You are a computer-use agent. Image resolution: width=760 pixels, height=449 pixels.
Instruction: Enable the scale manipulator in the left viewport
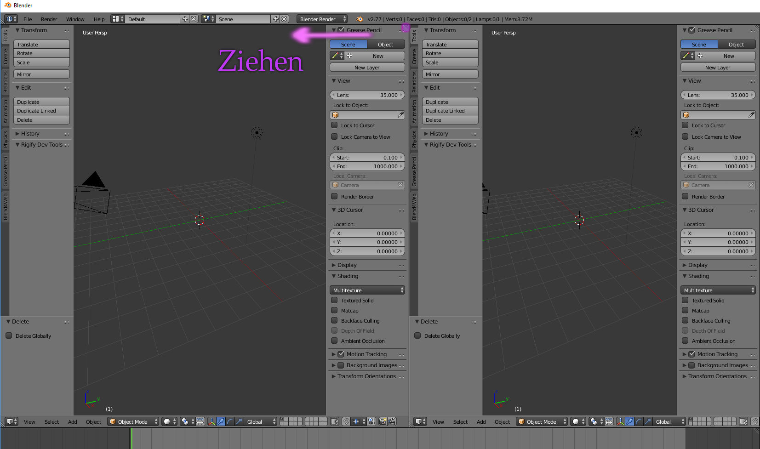pos(239,421)
